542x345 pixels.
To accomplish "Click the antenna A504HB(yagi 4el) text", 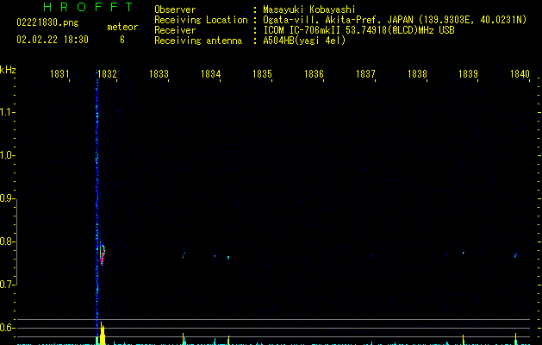I will [x=304, y=41].
